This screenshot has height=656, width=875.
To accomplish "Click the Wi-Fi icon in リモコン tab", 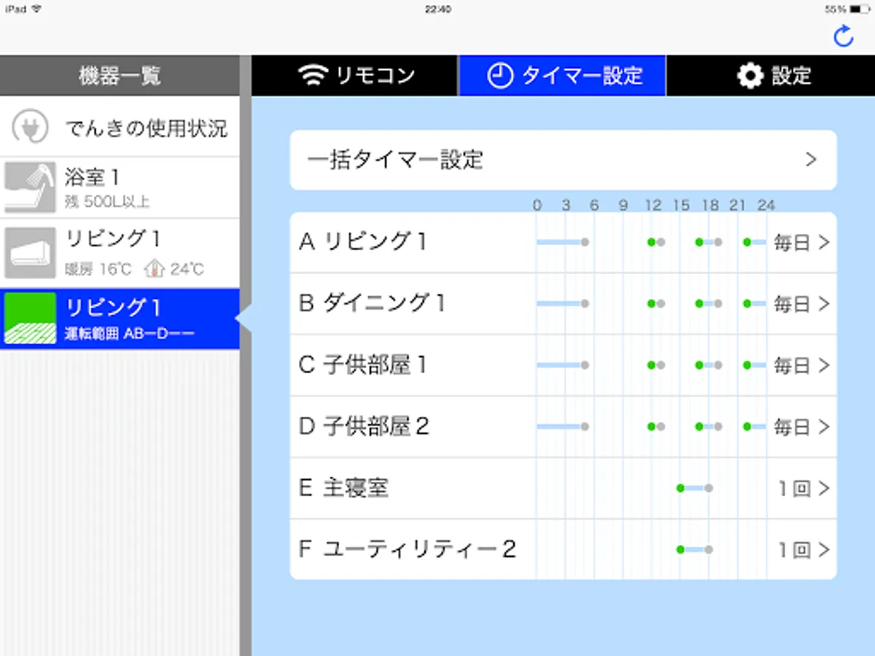I will click(x=314, y=76).
